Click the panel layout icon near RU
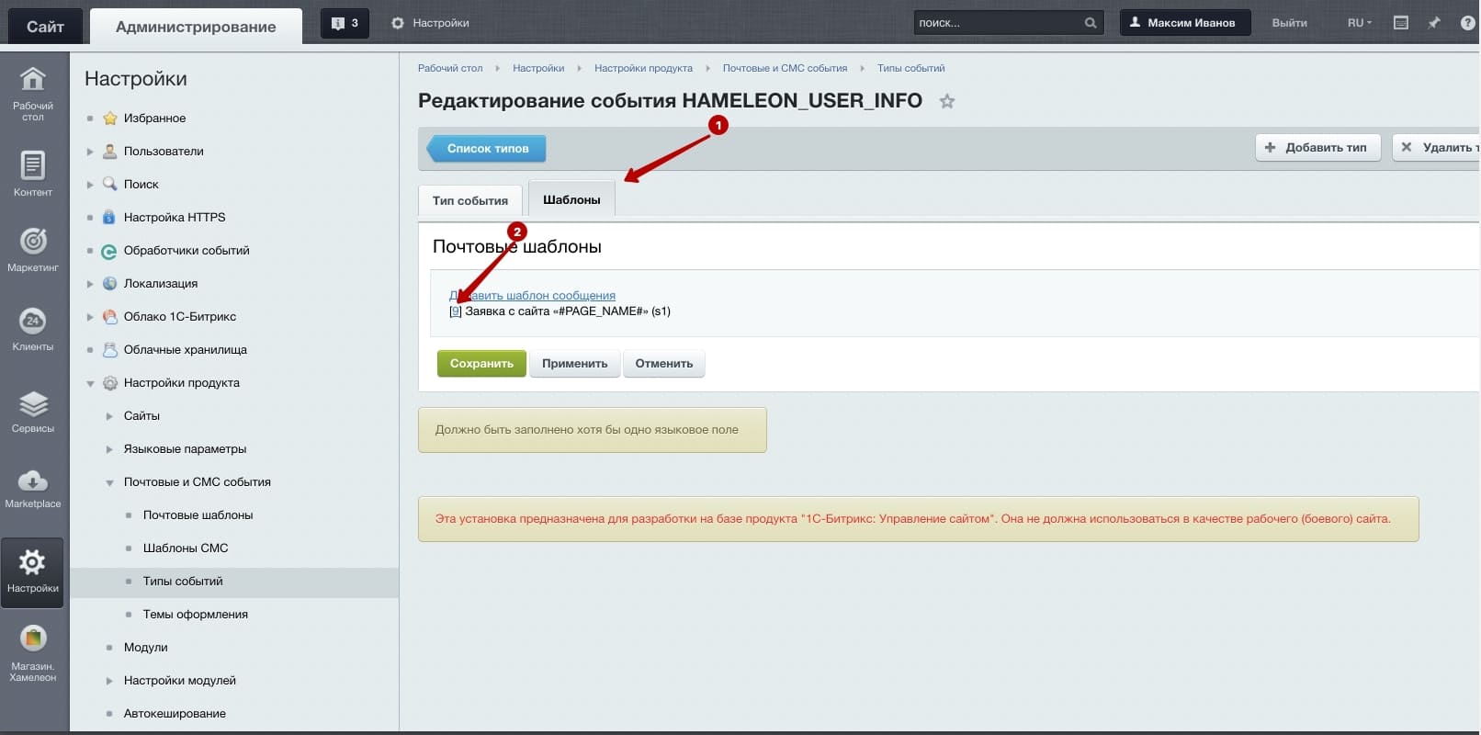The height and width of the screenshot is (735, 1481). pyautogui.click(x=1400, y=23)
